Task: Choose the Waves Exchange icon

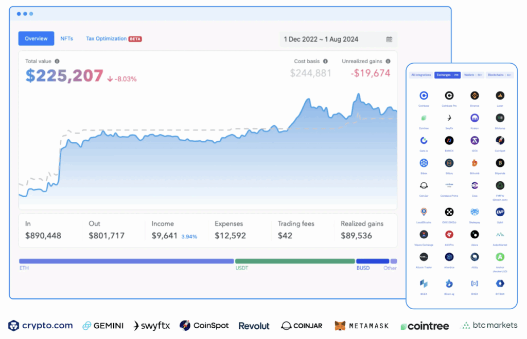Action: tap(424, 234)
